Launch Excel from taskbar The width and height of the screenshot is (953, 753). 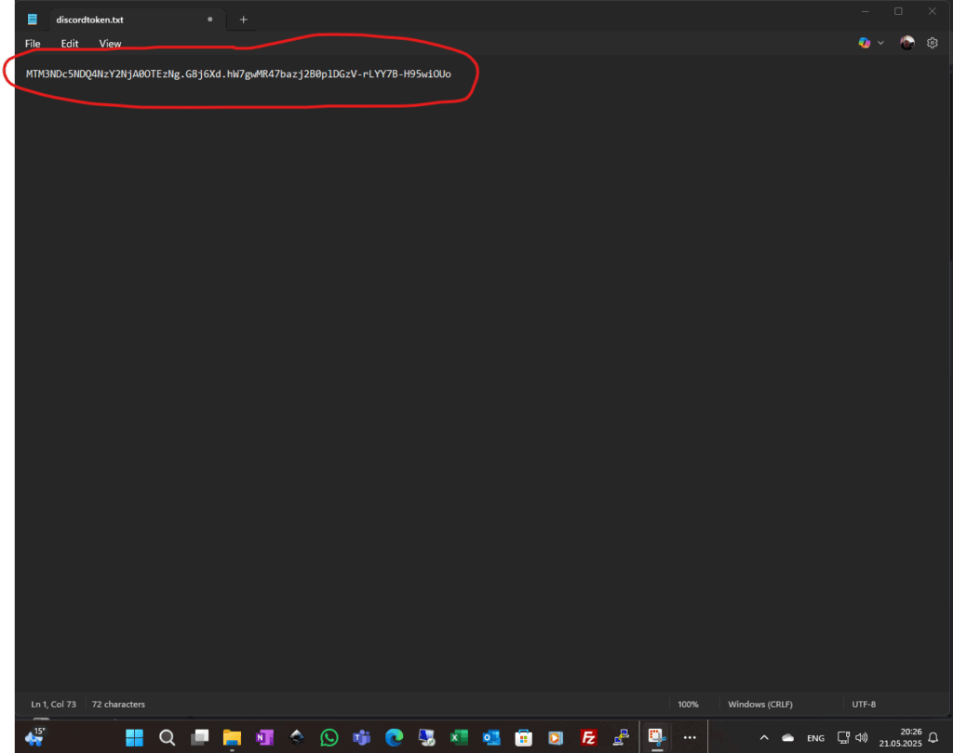pos(459,738)
